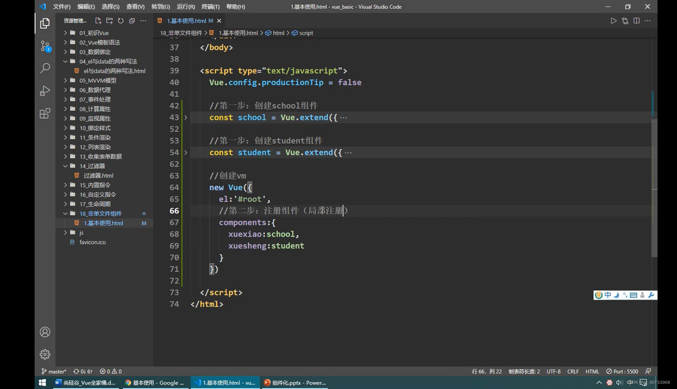The image size is (677, 389).
Task: Click the master branch indicator
Action: pos(54,371)
